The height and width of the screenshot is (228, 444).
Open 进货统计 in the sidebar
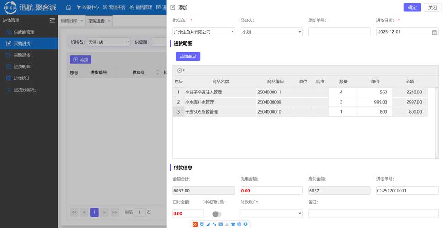point(29,78)
